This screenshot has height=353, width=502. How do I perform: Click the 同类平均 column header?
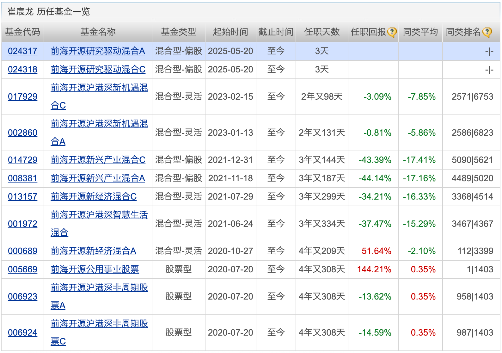pyautogui.click(x=420, y=32)
